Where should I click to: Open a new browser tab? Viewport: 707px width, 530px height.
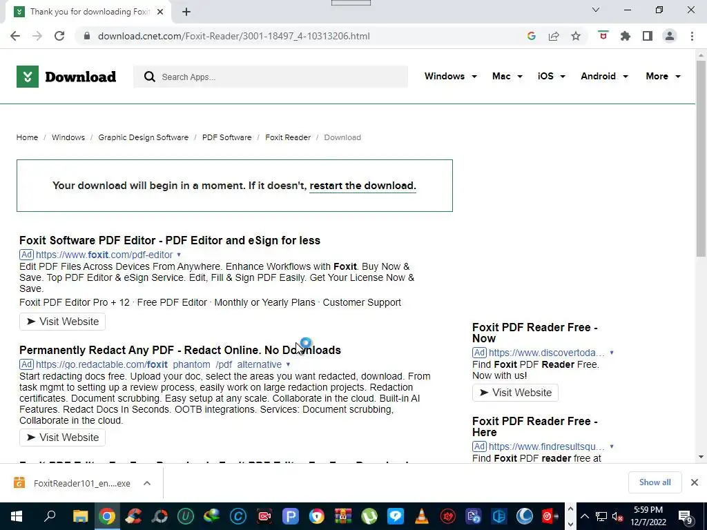pyautogui.click(x=186, y=12)
